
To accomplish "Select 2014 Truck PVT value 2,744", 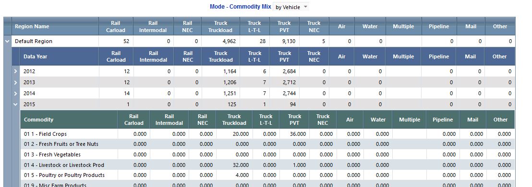I will coord(284,93).
